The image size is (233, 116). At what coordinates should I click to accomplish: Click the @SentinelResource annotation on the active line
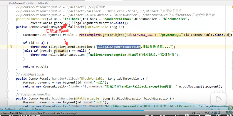click(x=31, y=19)
